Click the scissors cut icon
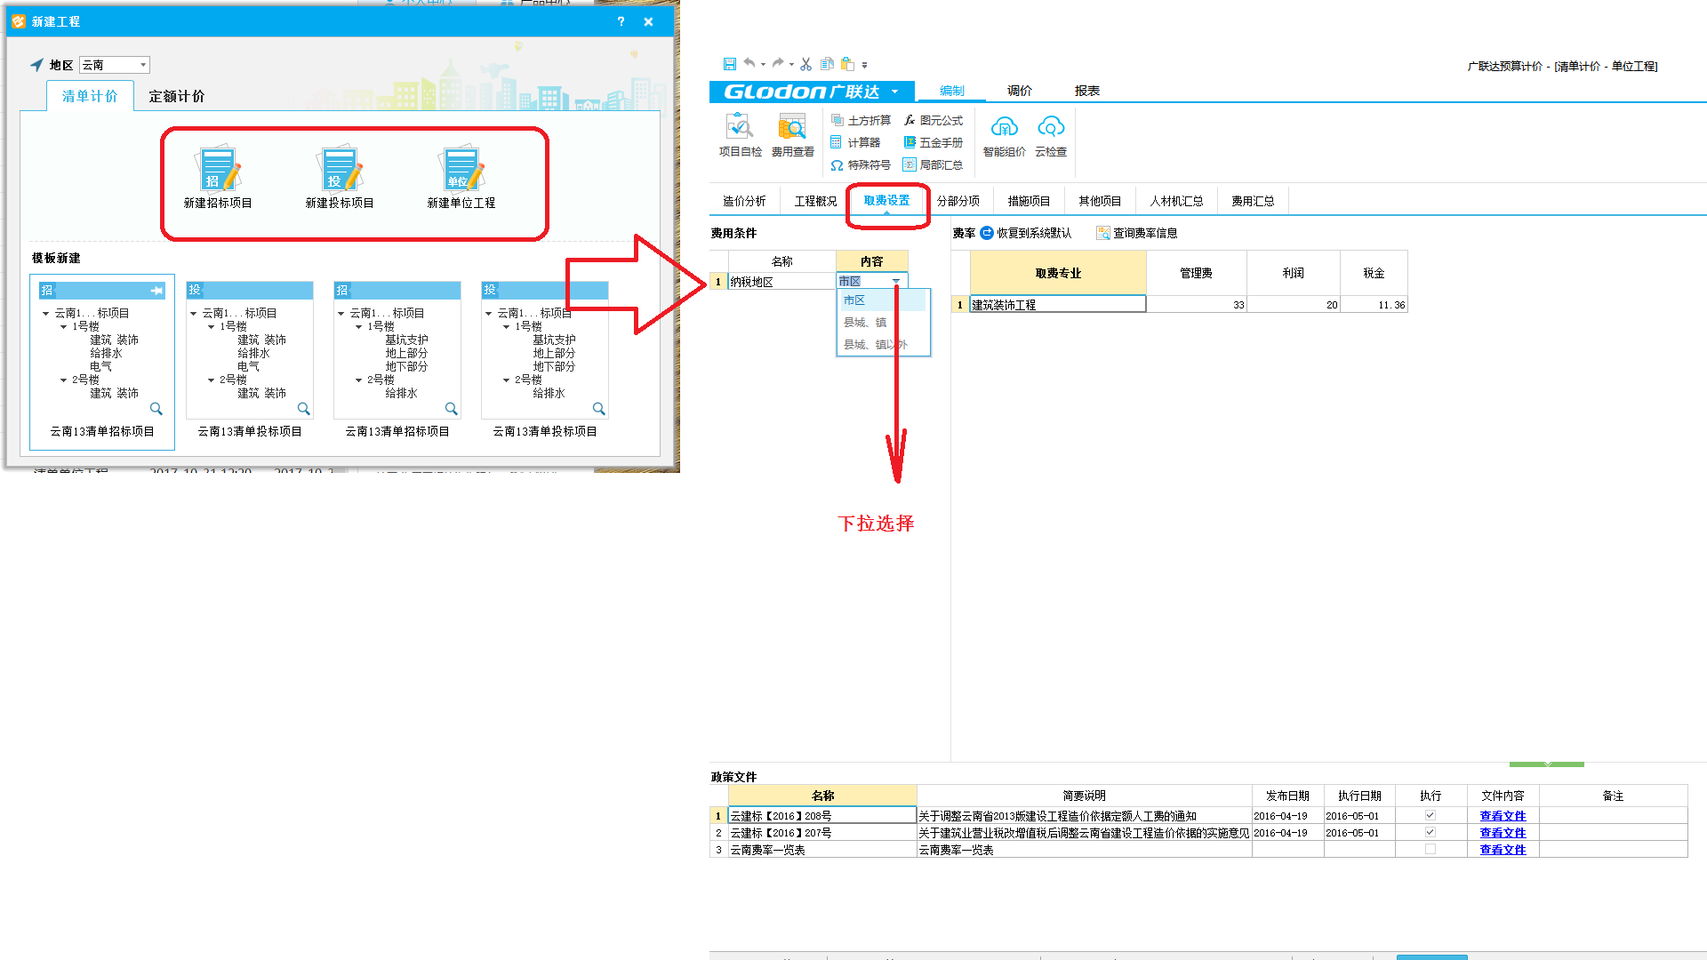 click(805, 64)
